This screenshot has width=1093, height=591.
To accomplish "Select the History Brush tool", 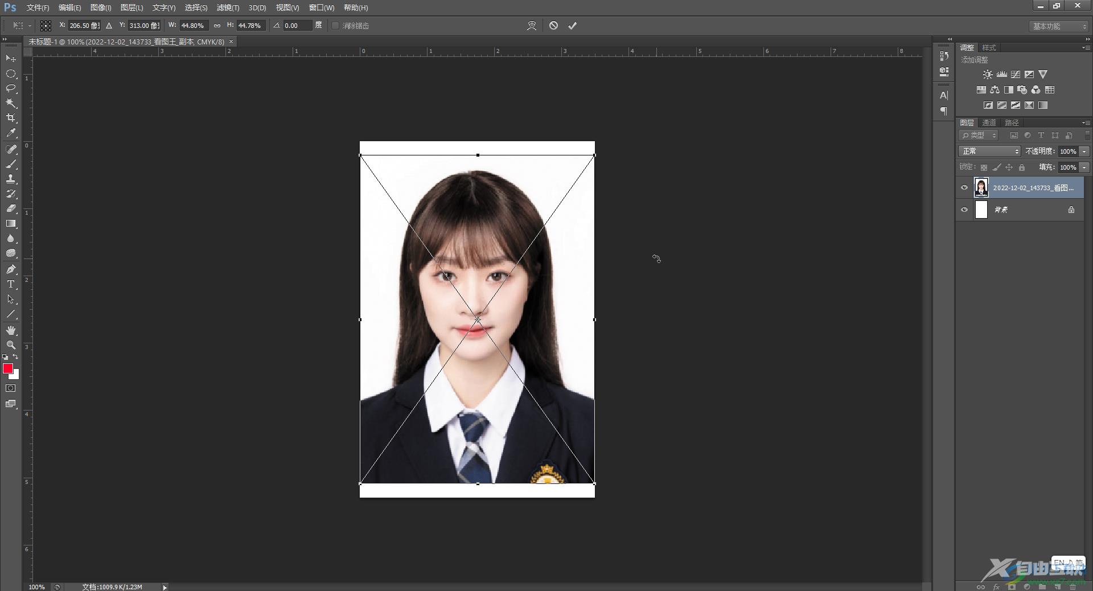I will point(11,194).
